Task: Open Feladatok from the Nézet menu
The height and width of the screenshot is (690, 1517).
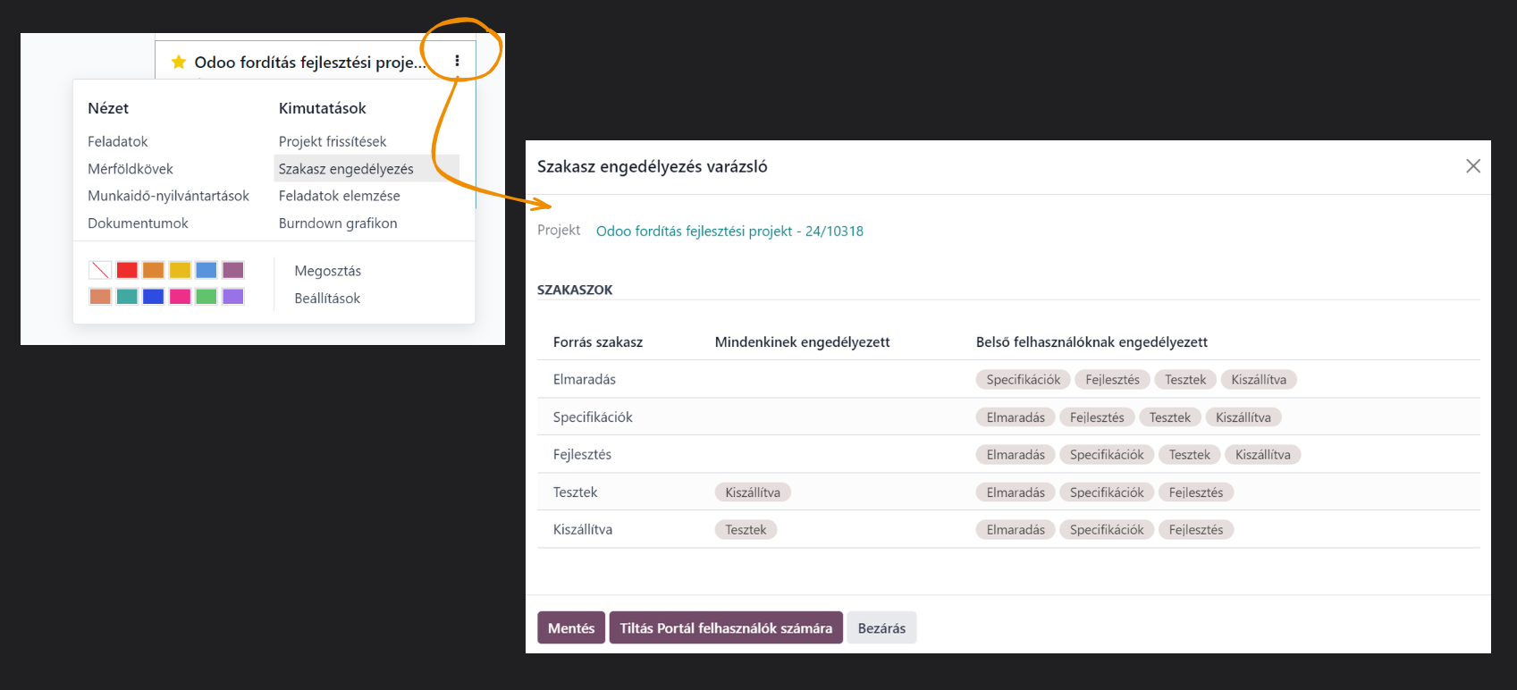Action: pos(118,141)
